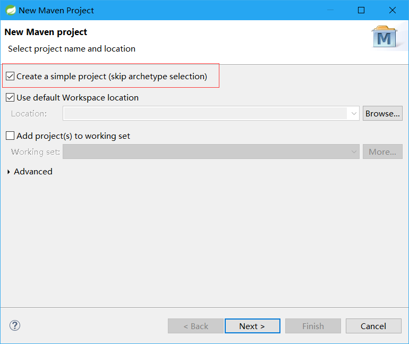Toggle Use default Workspace location checkbox
This screenshot has height=344, width=409.
point(10,98)
